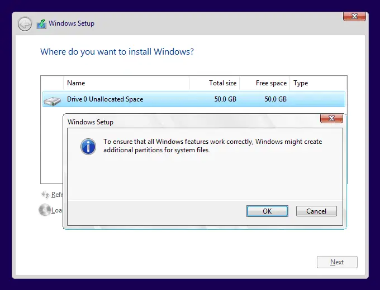Click the inner dialog's Windows Setup title
380x290 pixels.
[x=91, y=122]
